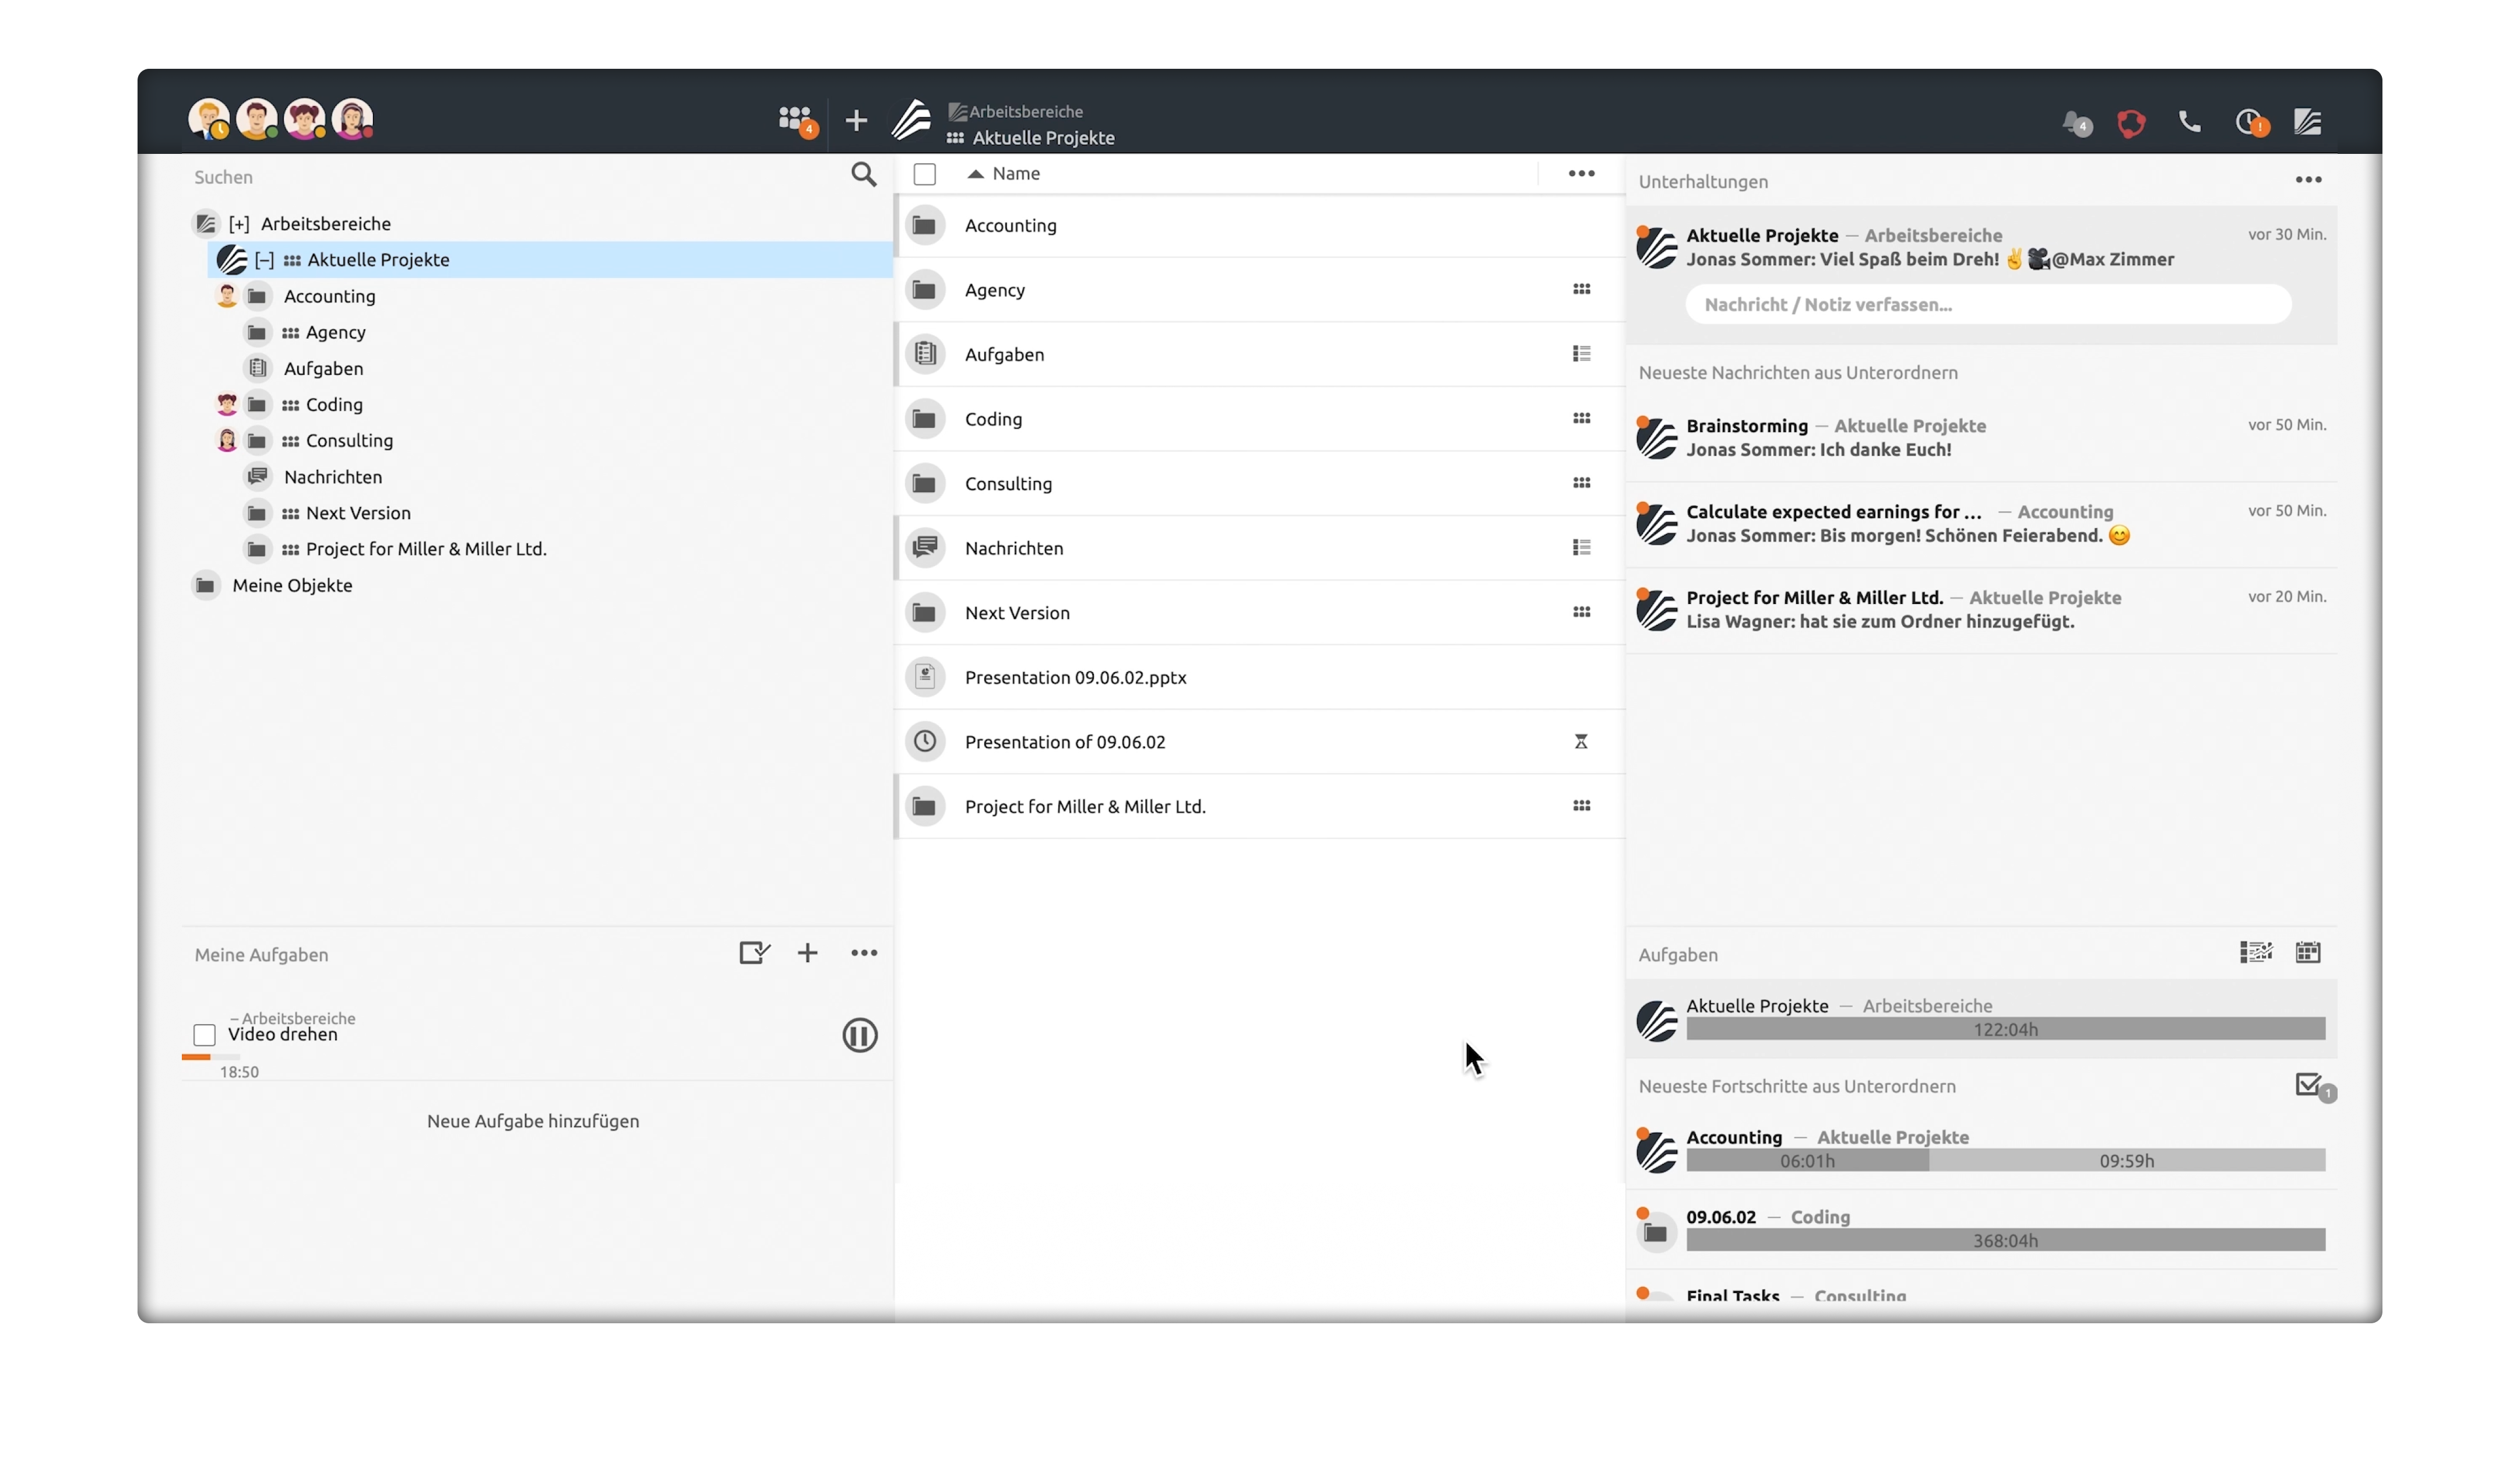Select all items using the header checkbox
Screen dimensions: 2520x1462
(x=925, y=173)
